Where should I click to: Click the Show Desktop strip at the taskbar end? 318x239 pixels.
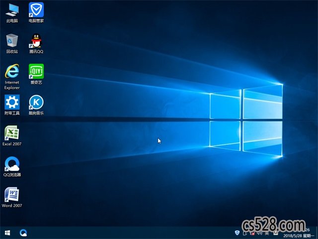(317, 233)
